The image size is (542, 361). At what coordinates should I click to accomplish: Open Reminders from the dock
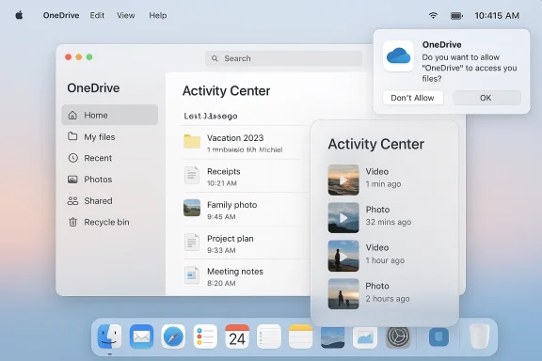[x=205, y=337]
